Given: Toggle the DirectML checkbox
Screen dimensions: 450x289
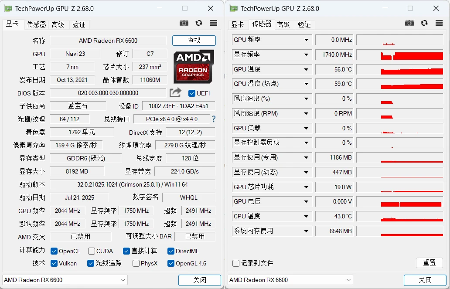Looking at the screenshot, I should coord(171,251).
